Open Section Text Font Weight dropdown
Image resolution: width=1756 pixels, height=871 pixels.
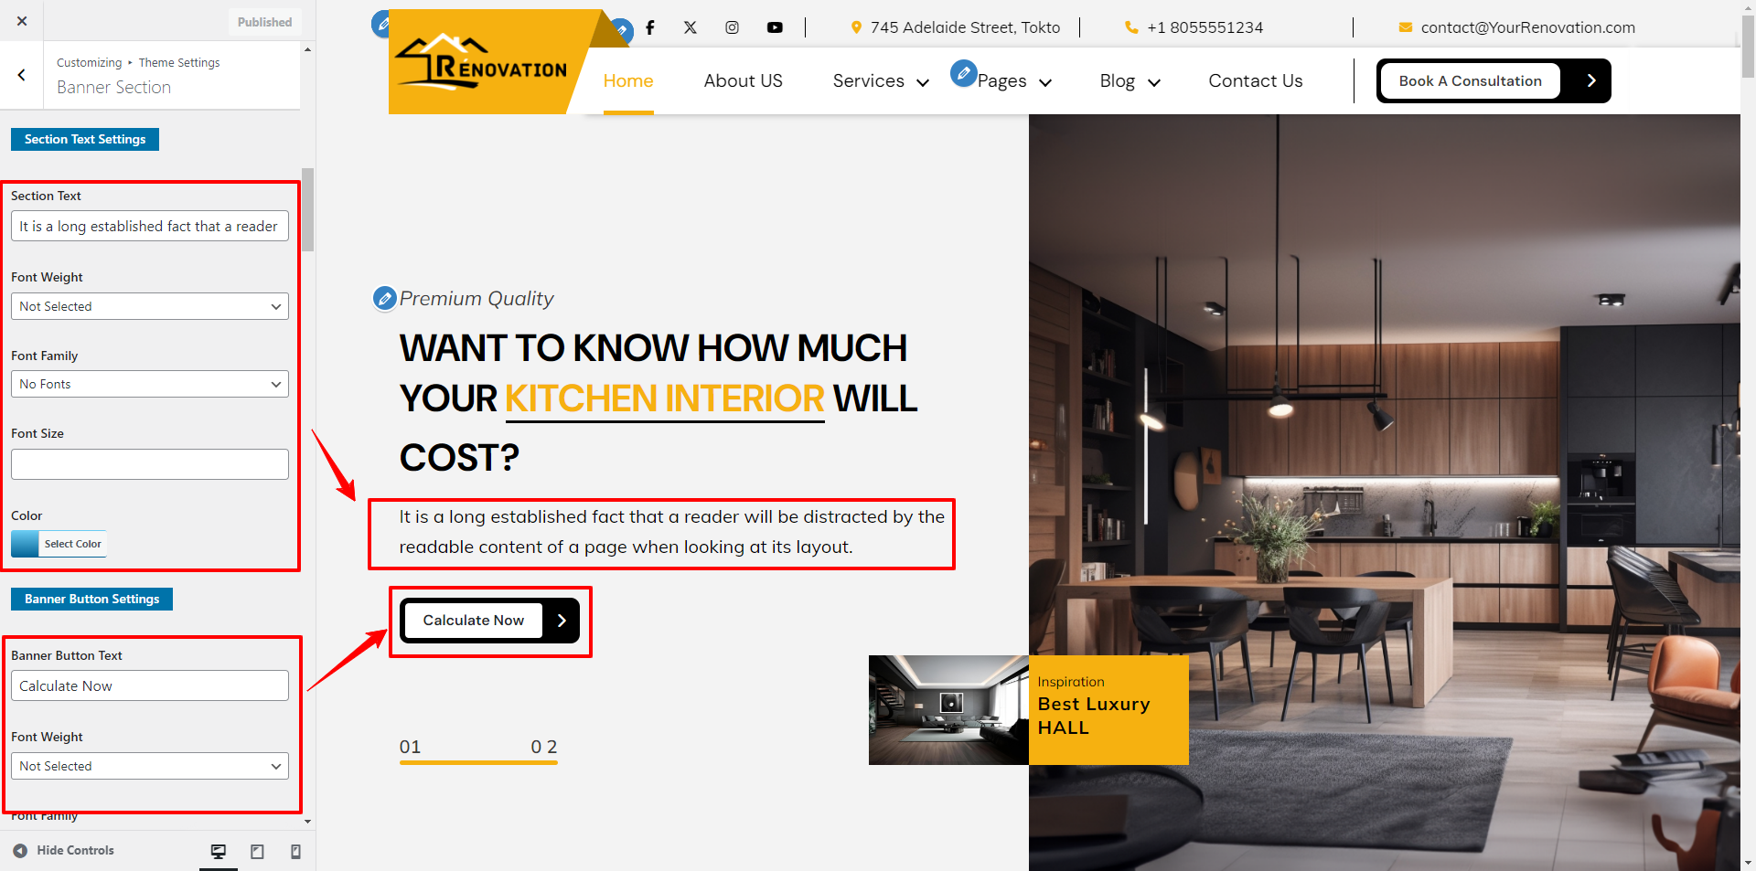pyautogui.click(x=150, y=306)
